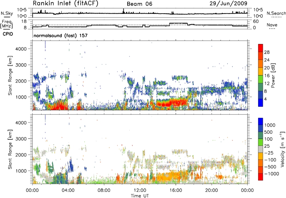Click the 'normalsound (fast) 157' text
This screenshot has height=198, width=286.
pyautogui.click(x=60, y=35)
